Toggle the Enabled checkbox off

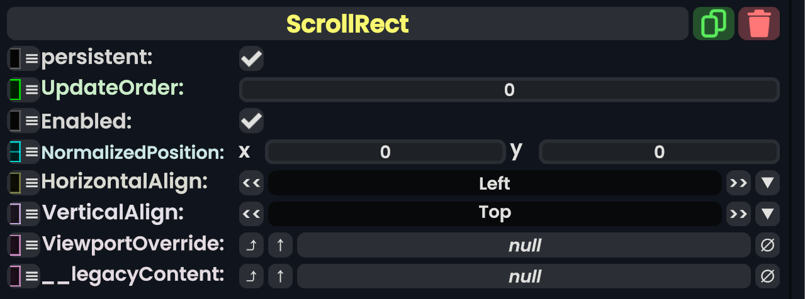pos(252,121)
